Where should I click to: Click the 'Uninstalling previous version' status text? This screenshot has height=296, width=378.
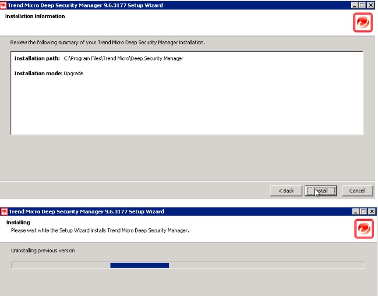click(x=43, y=251)
